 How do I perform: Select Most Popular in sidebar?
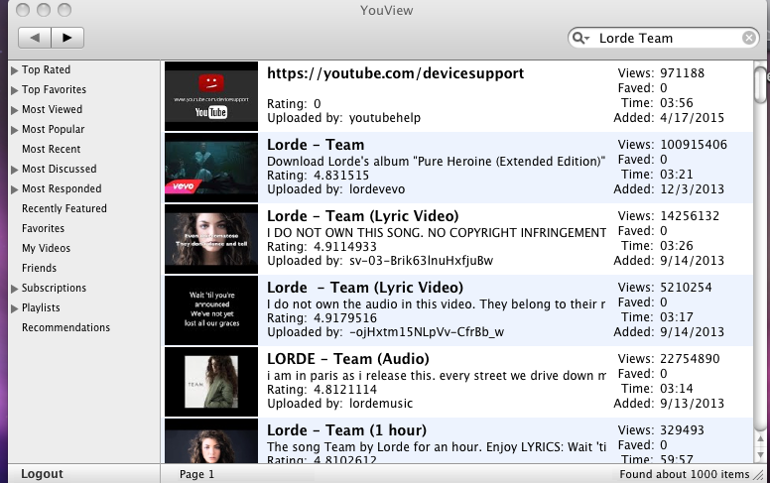[53, 129]
